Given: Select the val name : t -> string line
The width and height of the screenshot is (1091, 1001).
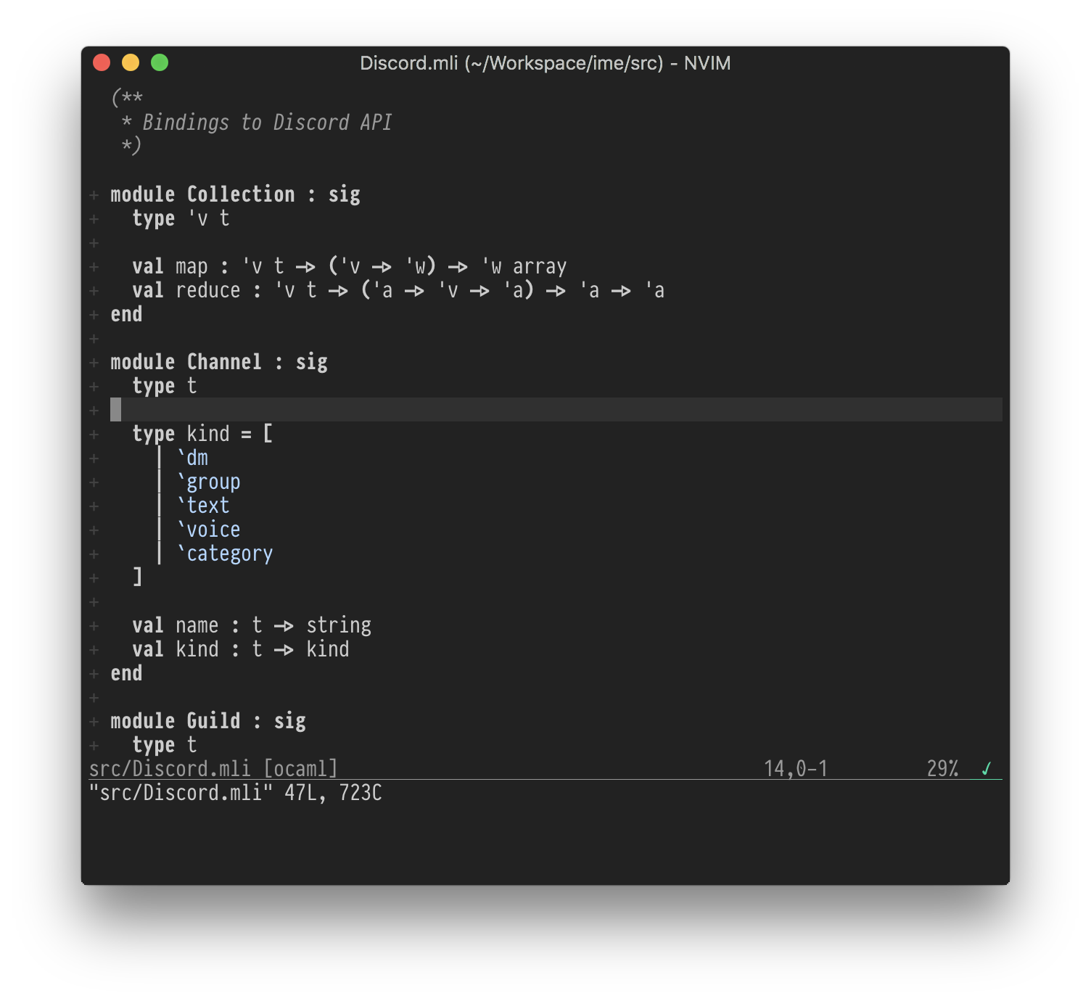Looking at the screenshot, I should click(252, 625).
